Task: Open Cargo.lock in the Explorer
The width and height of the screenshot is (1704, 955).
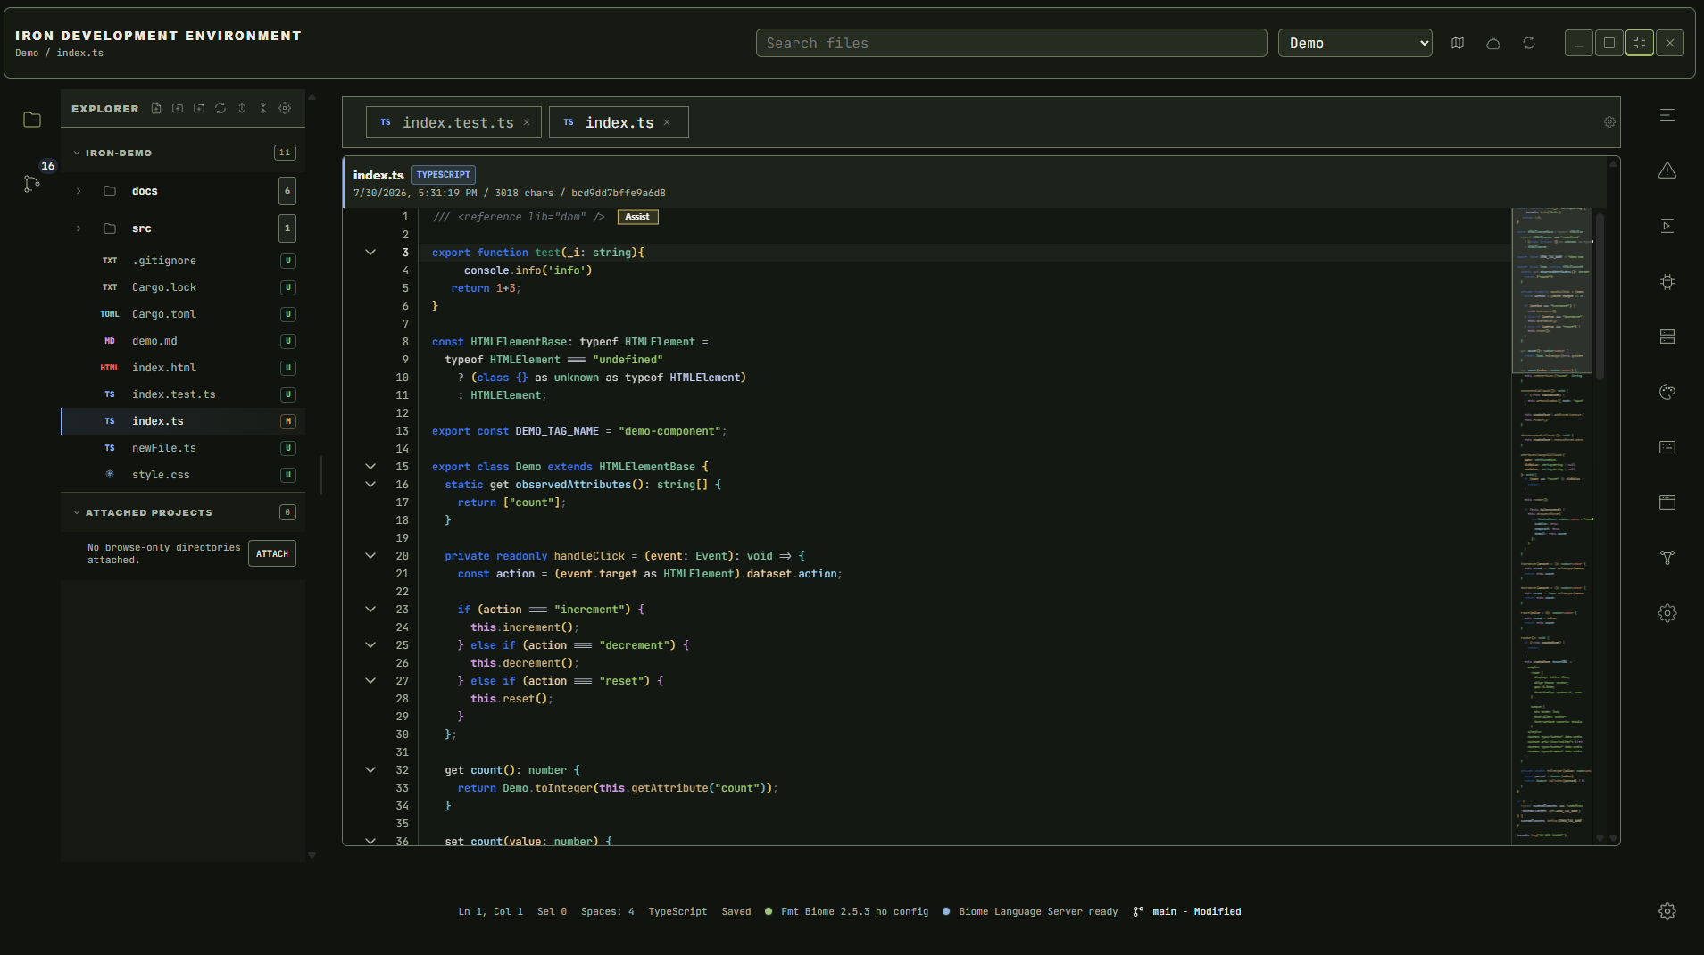Action: pos(183,287)
